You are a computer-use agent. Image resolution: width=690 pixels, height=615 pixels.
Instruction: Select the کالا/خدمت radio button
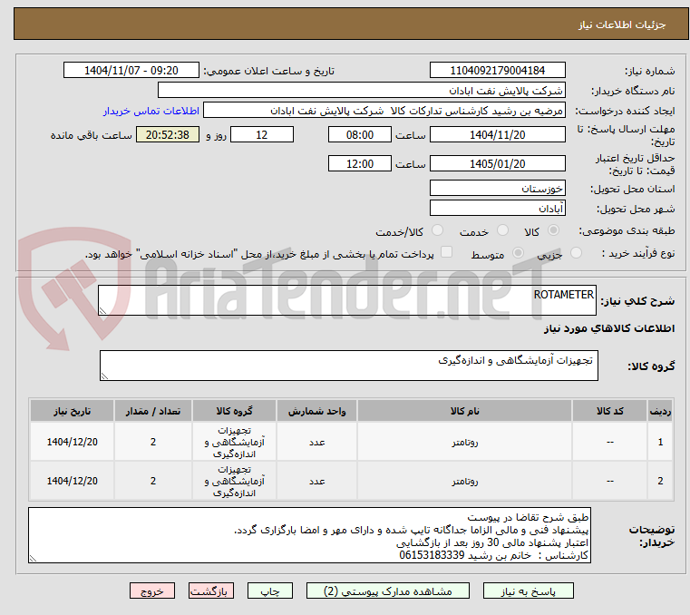pyautogui.click(x=437, y=230)
